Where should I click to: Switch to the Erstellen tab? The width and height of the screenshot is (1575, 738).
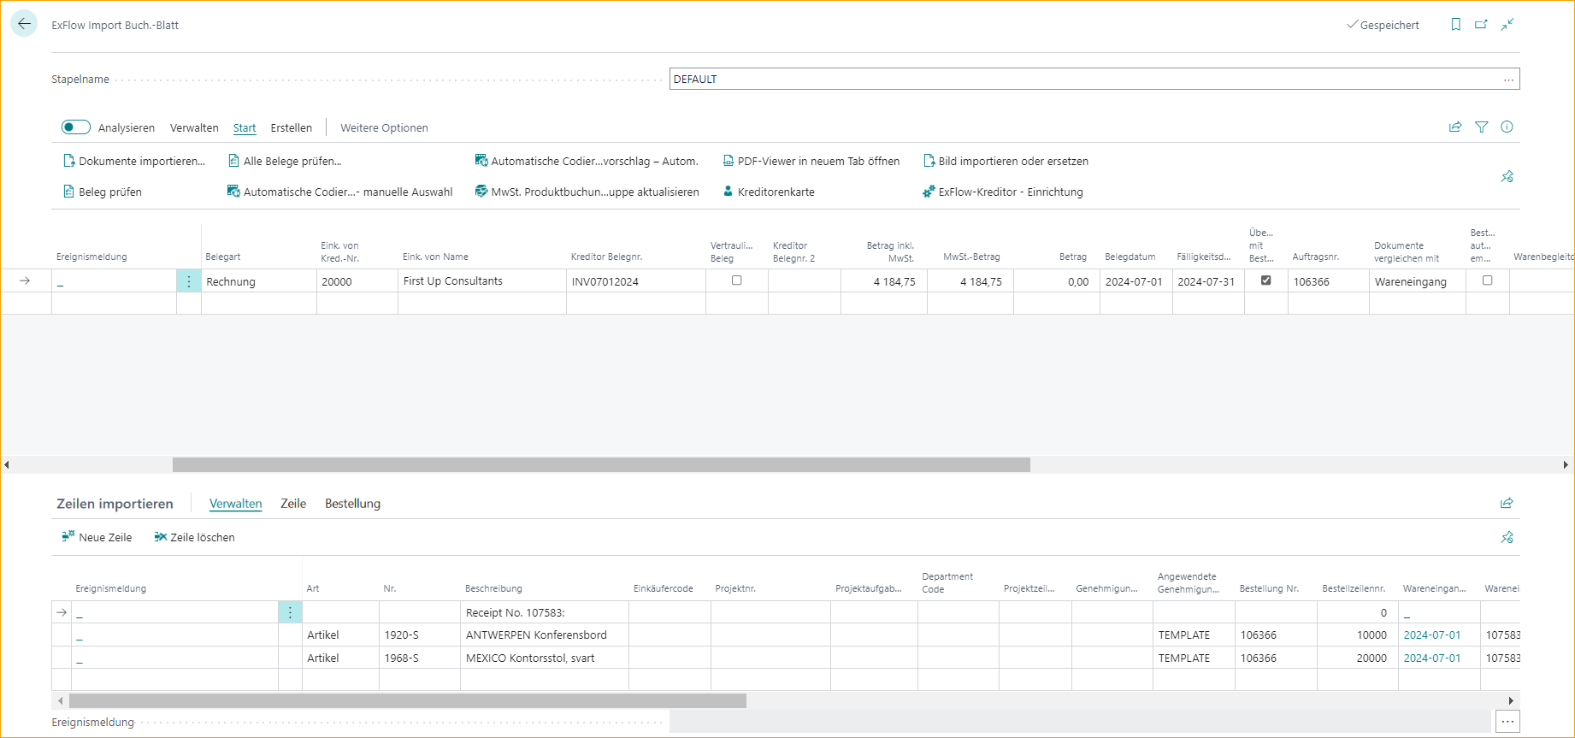coord(291,128)
